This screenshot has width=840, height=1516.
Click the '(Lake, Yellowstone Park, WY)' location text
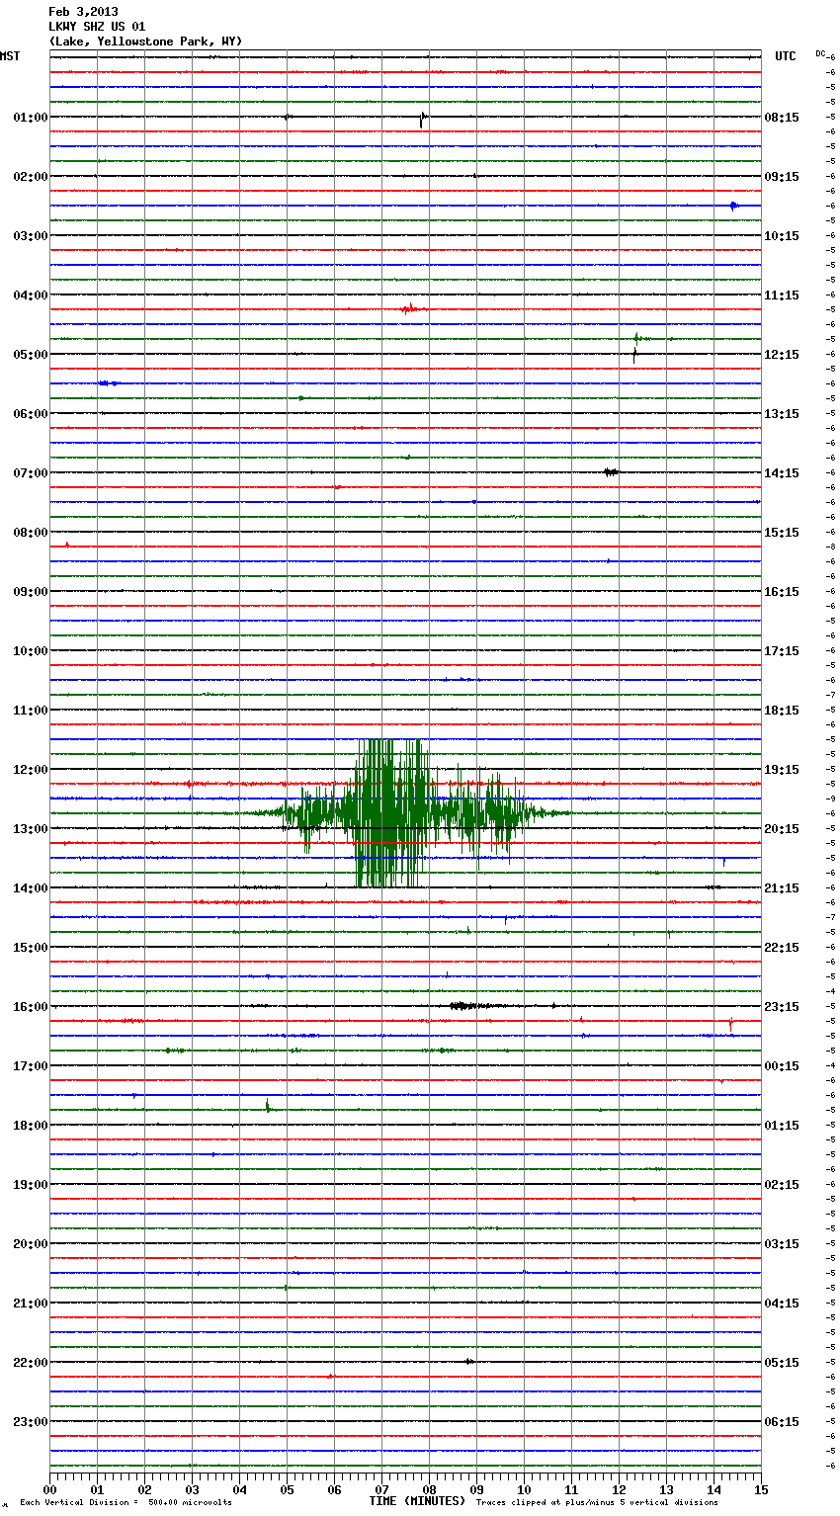pyautogui.click(x=144, y=42)
